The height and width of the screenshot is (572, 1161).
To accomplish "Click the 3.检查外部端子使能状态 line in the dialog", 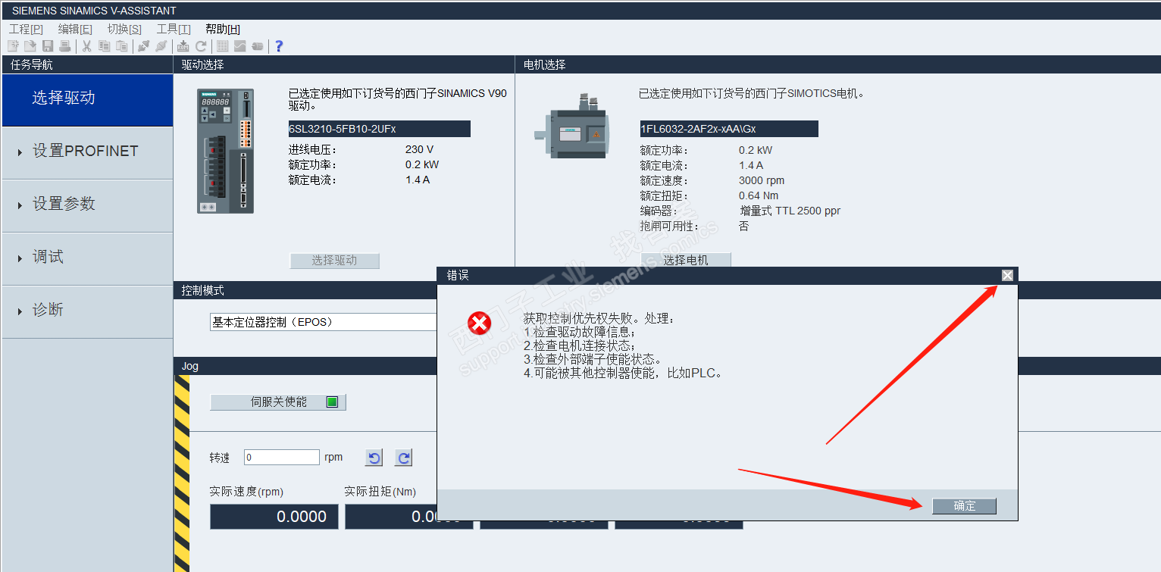I will (x=593, y=360).
